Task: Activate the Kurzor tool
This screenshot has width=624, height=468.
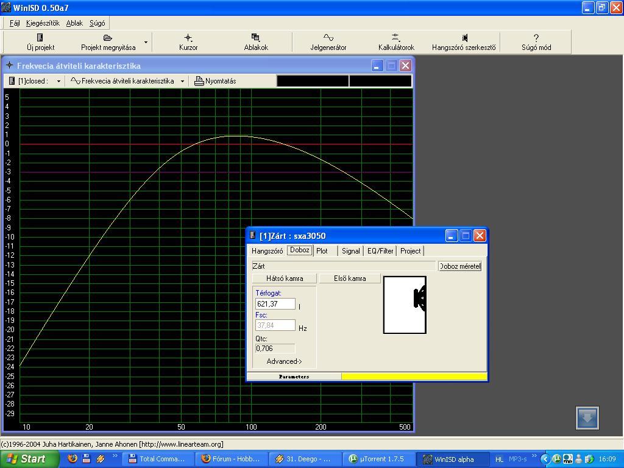Action: point(188,42)
